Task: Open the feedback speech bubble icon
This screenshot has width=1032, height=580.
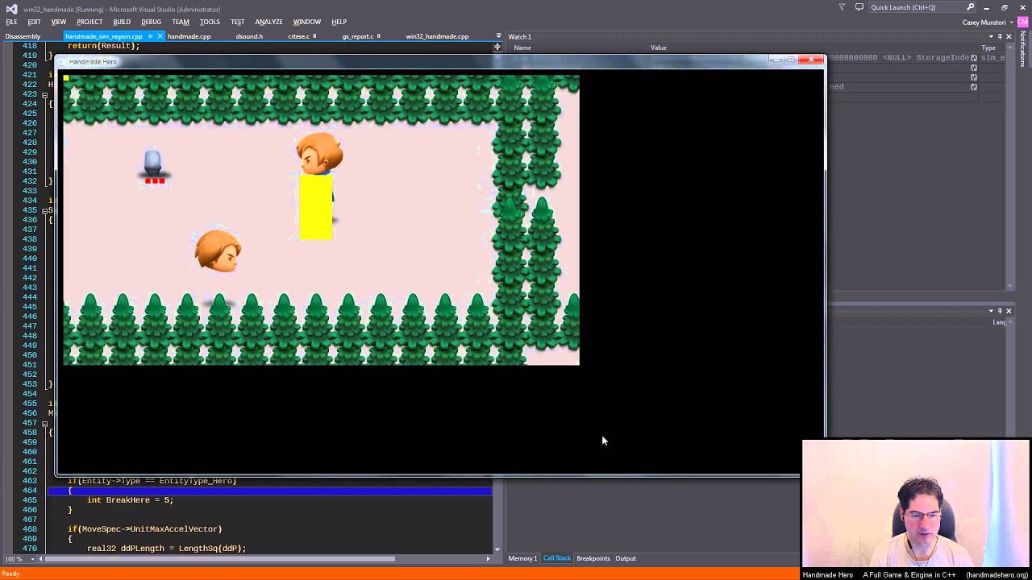Action: click(x=859, y=7)
